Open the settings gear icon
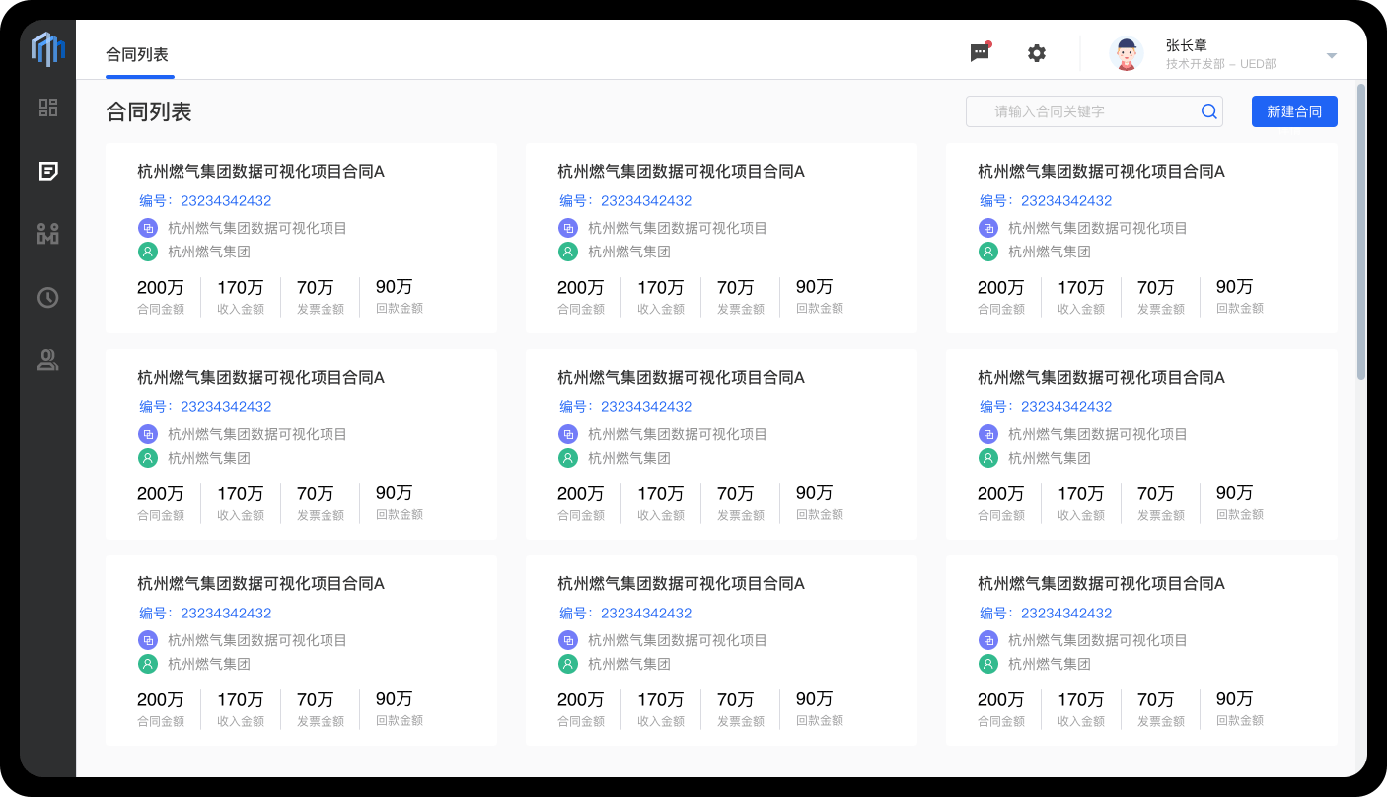Viewport: 1387px width, 797px height. 1037,53
